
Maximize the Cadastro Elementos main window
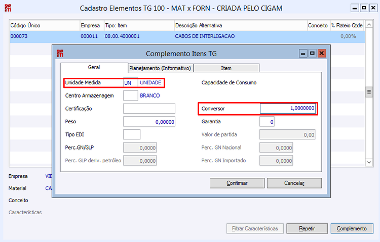[364, 8]
